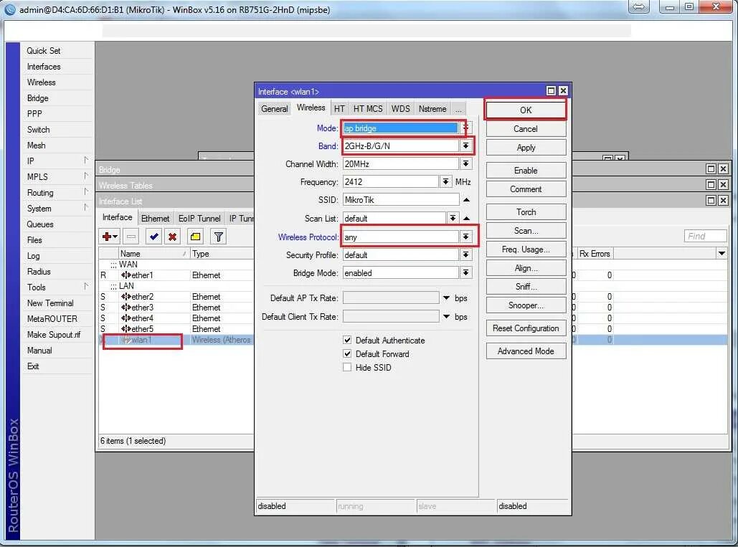Open the Scan List dropdown
Image resolution: width=738 pixels, height=547 pixels.
coord(453,218)
